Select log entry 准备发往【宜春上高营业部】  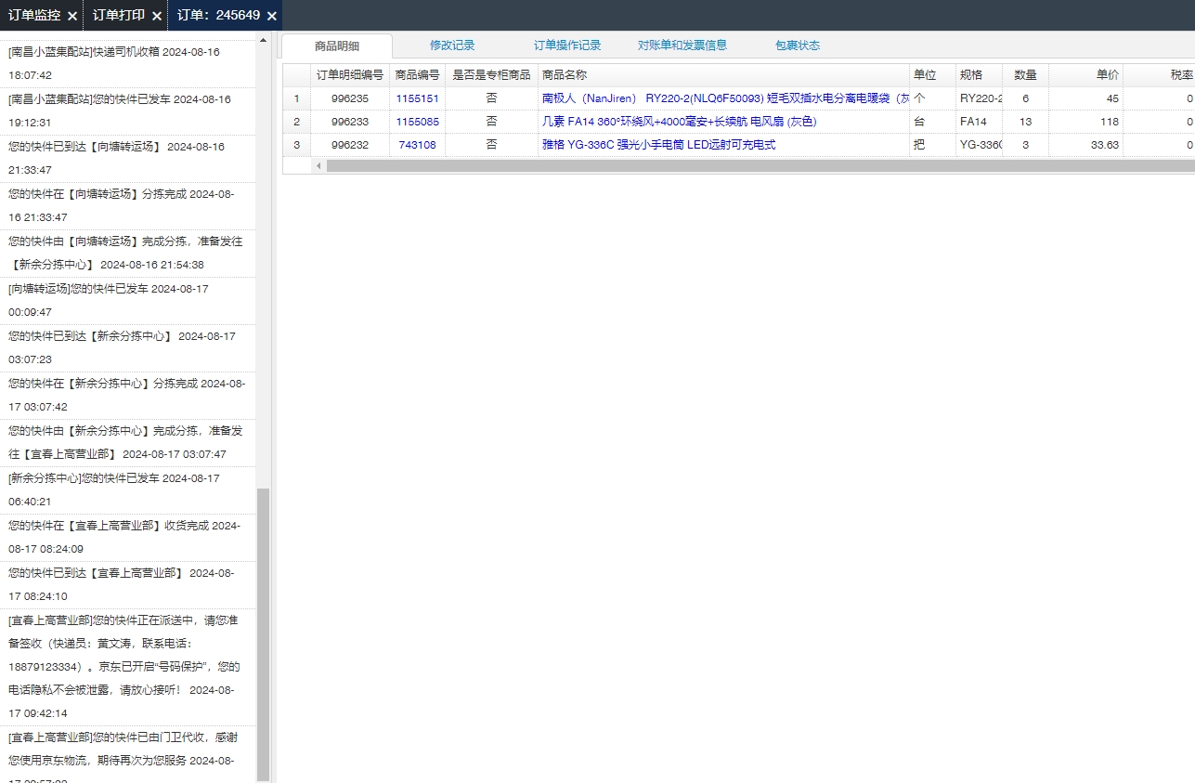(x=126, y=442)
